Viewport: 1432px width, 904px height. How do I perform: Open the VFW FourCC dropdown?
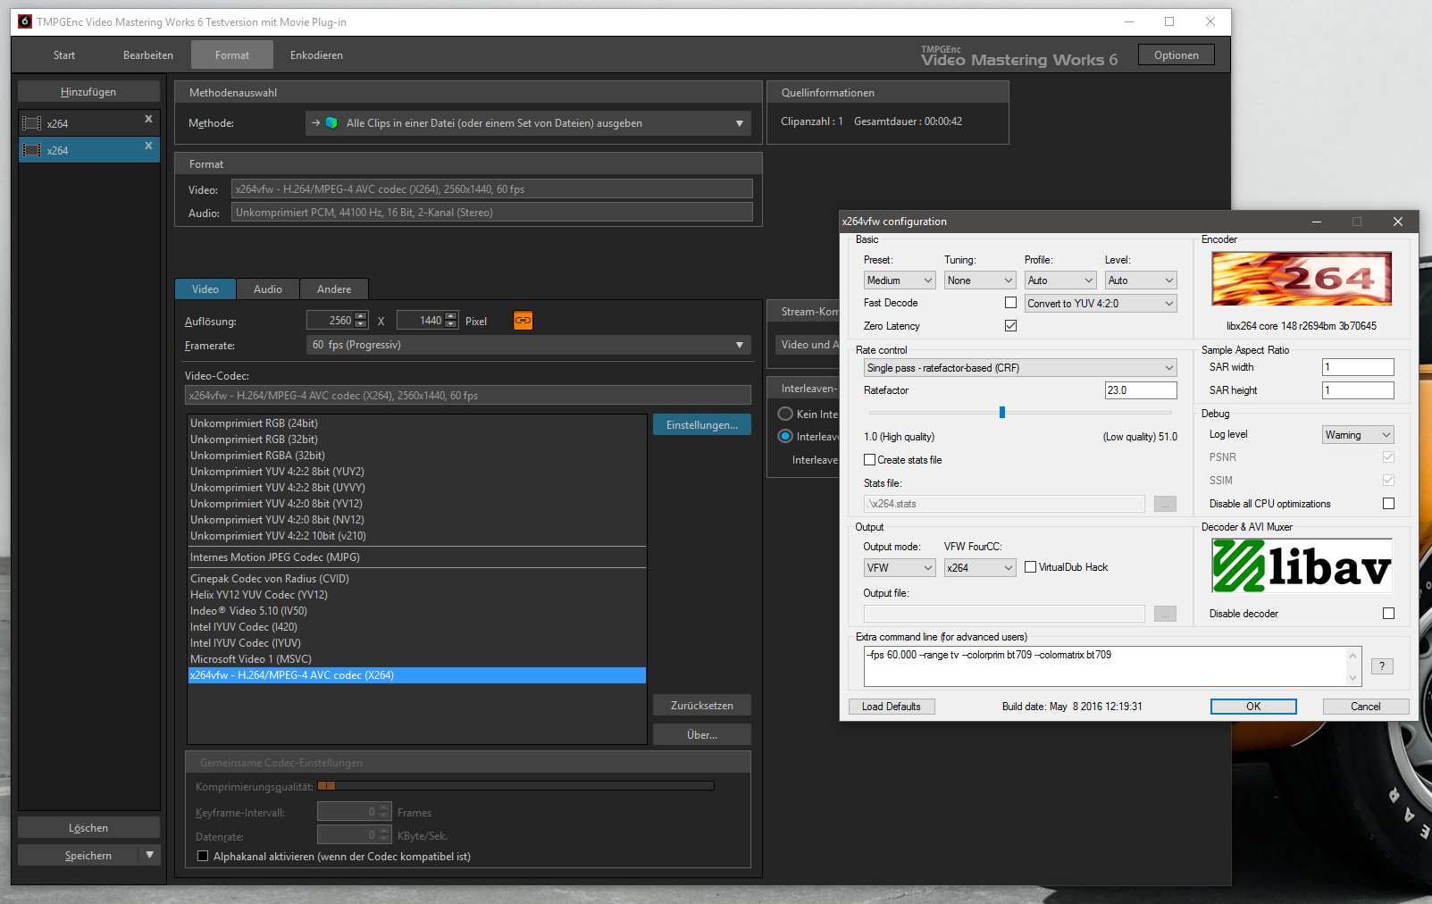(980, 568)
